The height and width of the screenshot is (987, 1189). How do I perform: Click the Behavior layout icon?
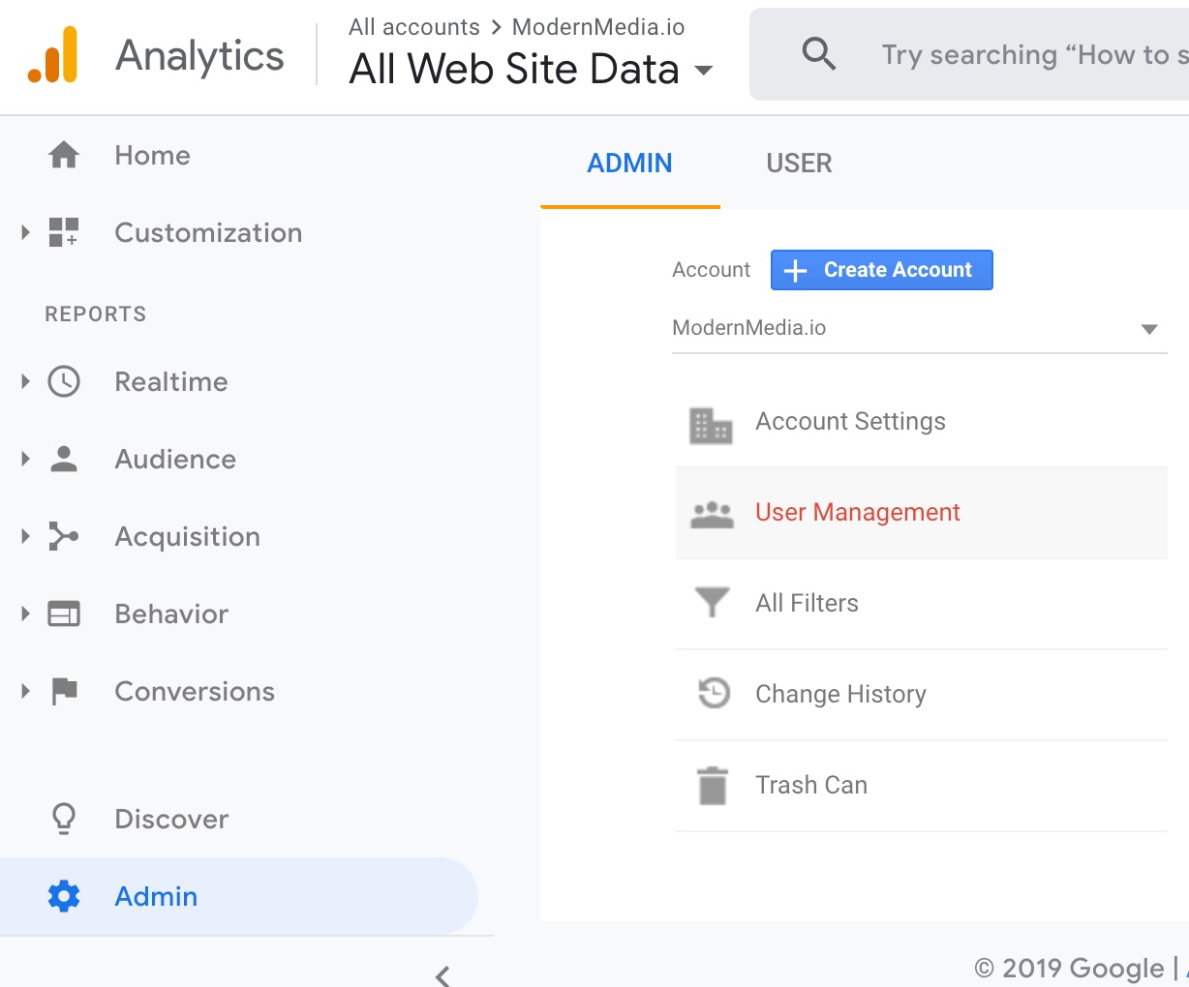[64, 613]
